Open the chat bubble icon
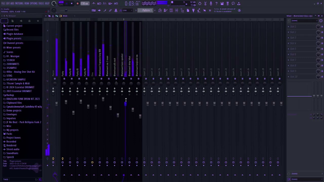This screenshot has width=324, height=182. (233, 4)
